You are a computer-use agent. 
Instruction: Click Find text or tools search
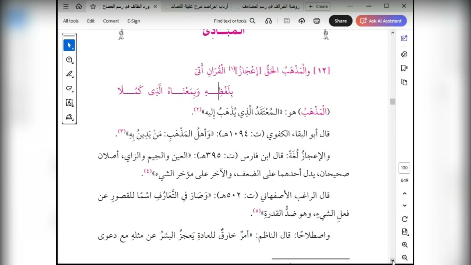pos(234,21)
